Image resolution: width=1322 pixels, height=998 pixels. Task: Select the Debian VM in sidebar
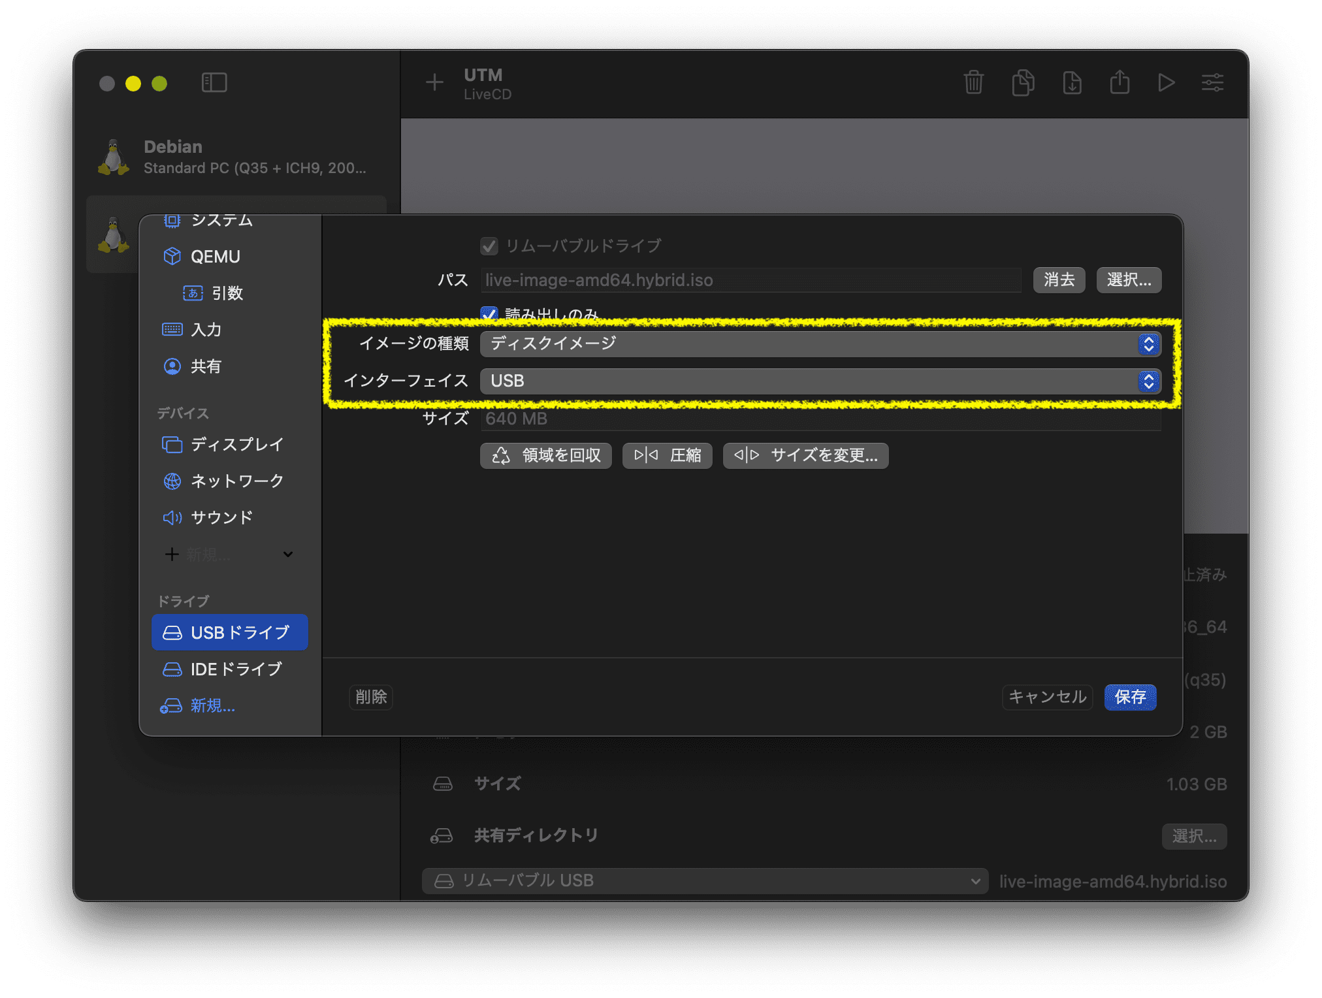pos(236,157)
